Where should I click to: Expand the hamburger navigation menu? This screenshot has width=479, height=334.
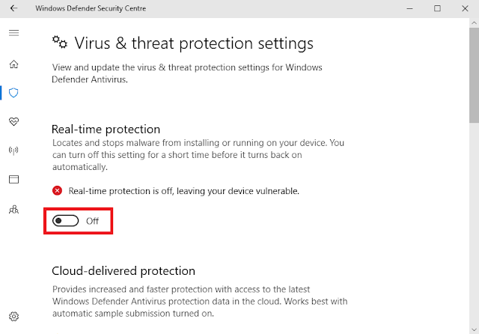[13, 34]
